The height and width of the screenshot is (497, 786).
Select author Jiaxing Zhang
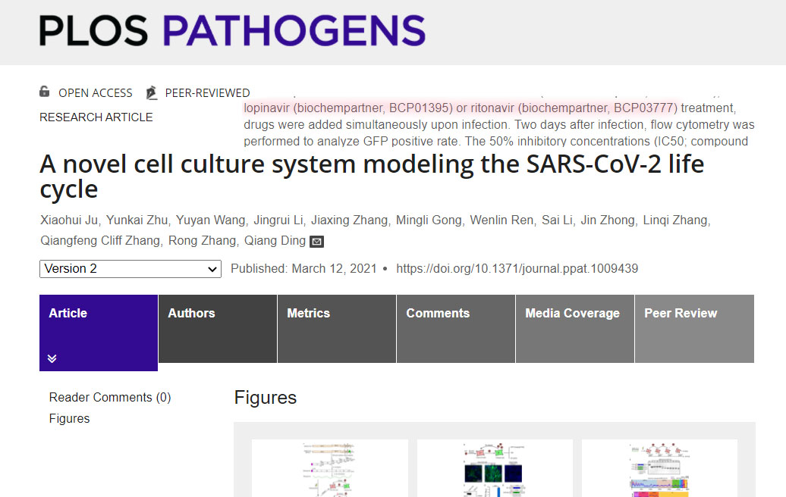(350, 220)
